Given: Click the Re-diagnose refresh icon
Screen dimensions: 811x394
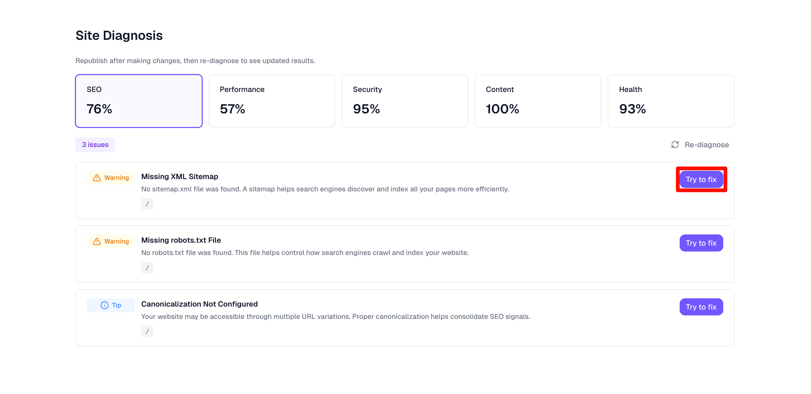Looking at the screenshot, I should coord(675,145).
